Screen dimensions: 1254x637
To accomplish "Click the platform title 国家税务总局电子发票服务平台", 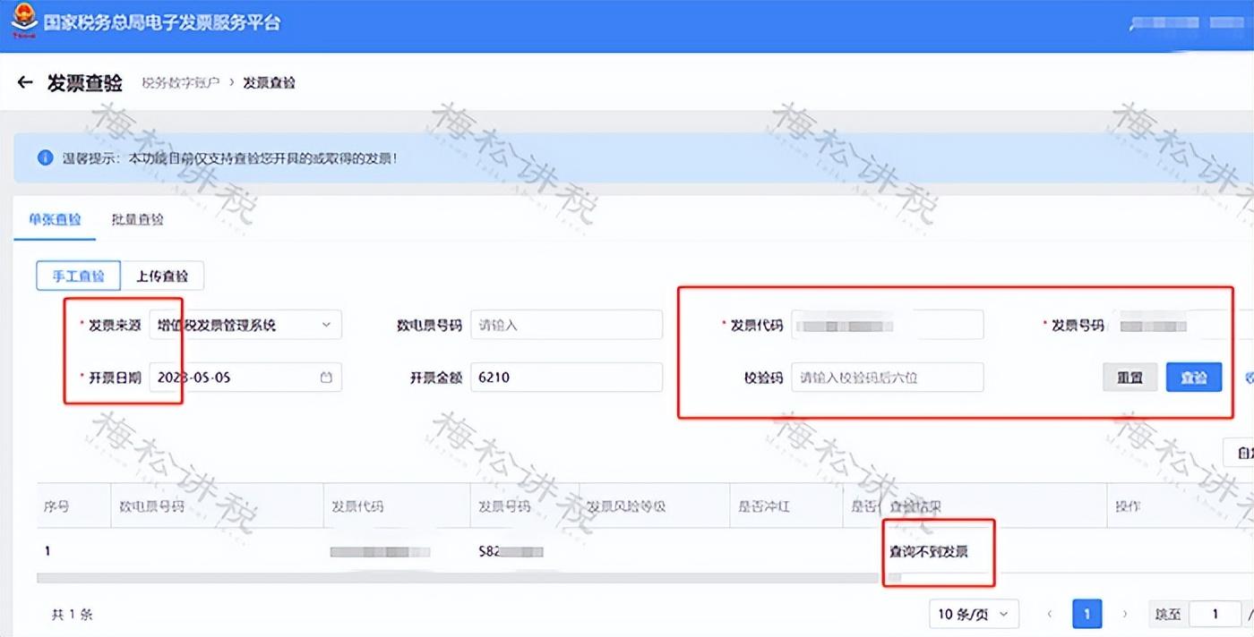I will tap(162, 22).
